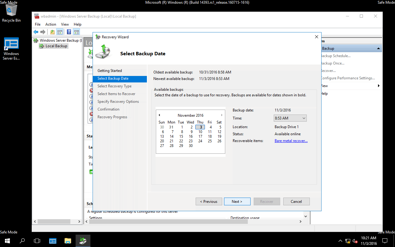Cancel the Recovery Wizard

click(x=296, y=202)
